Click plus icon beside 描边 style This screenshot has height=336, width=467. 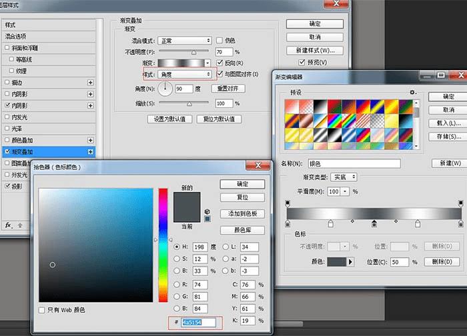(91, 83)
